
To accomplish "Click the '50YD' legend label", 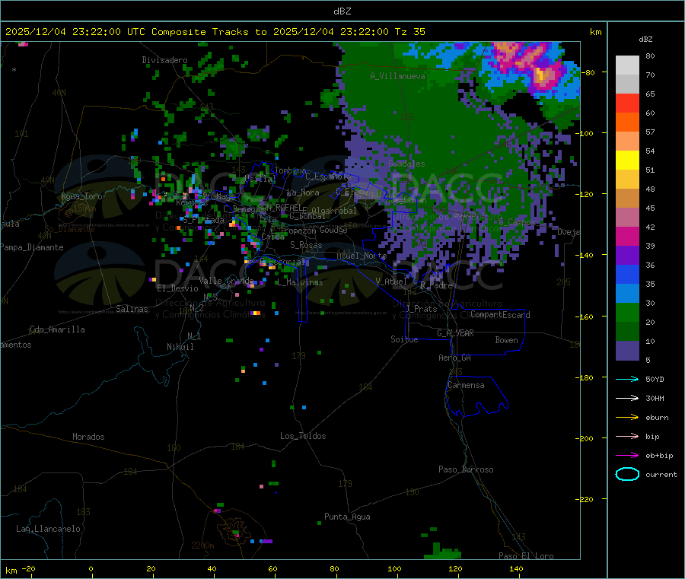I will 655,379.
